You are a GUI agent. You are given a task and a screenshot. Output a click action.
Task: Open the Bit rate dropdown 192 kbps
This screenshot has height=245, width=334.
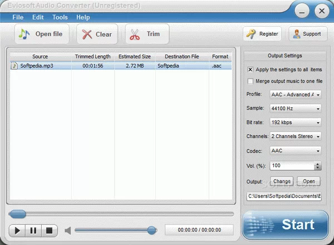click(296, 122)
